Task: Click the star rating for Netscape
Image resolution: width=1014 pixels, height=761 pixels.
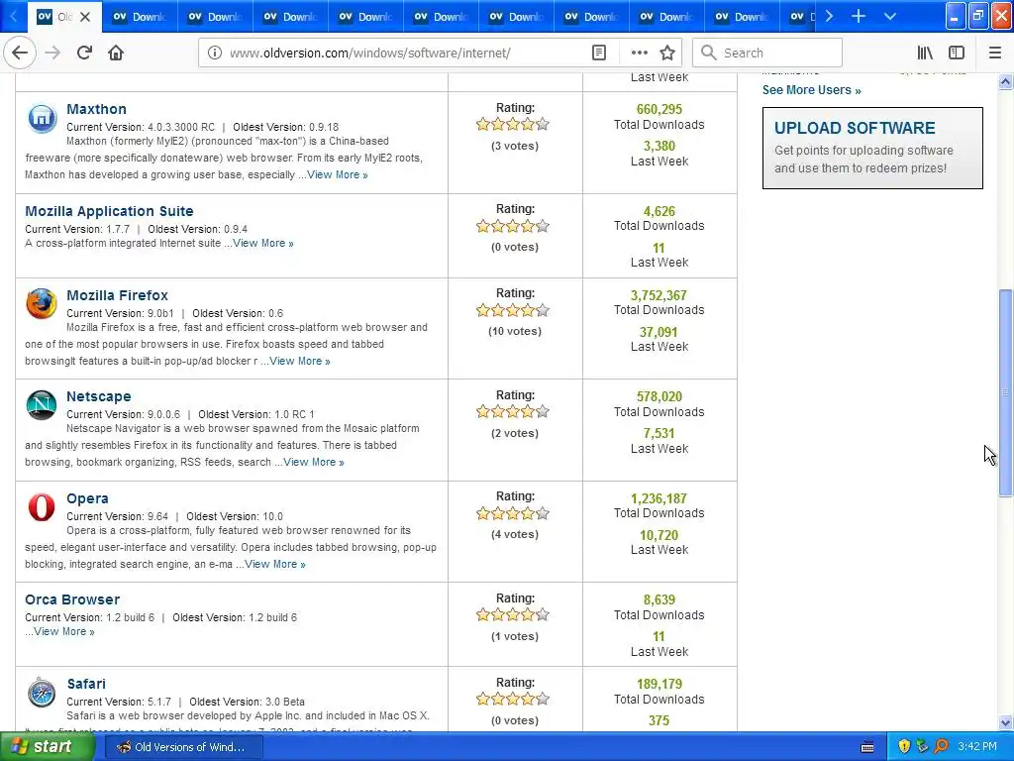Action: pos(513,411)
